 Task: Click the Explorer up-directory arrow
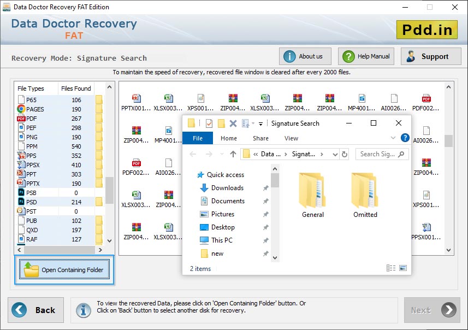[233, 154]
